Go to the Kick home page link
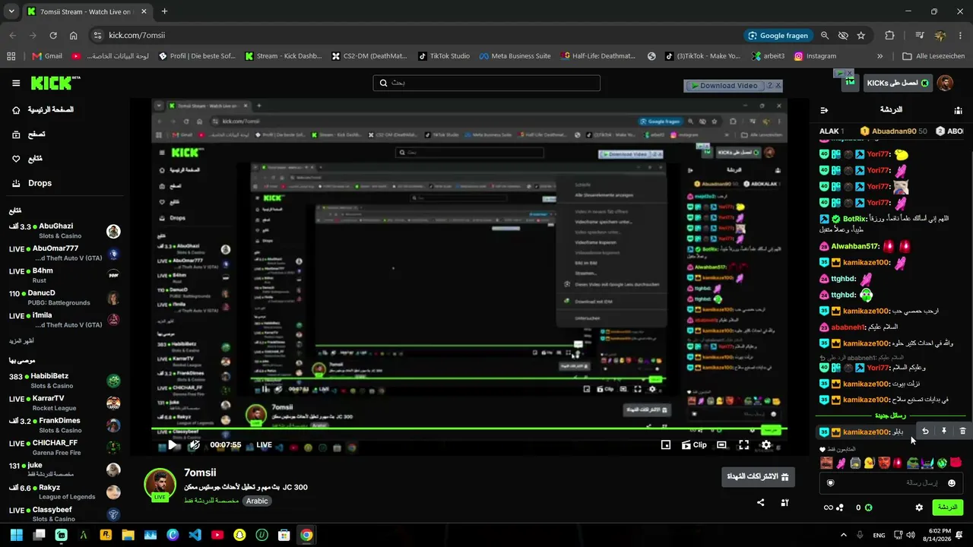 [43, 110]
